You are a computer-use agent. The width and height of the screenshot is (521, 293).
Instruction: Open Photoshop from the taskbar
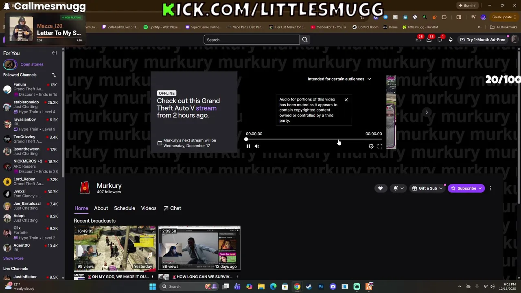click(x=321, y=286)
